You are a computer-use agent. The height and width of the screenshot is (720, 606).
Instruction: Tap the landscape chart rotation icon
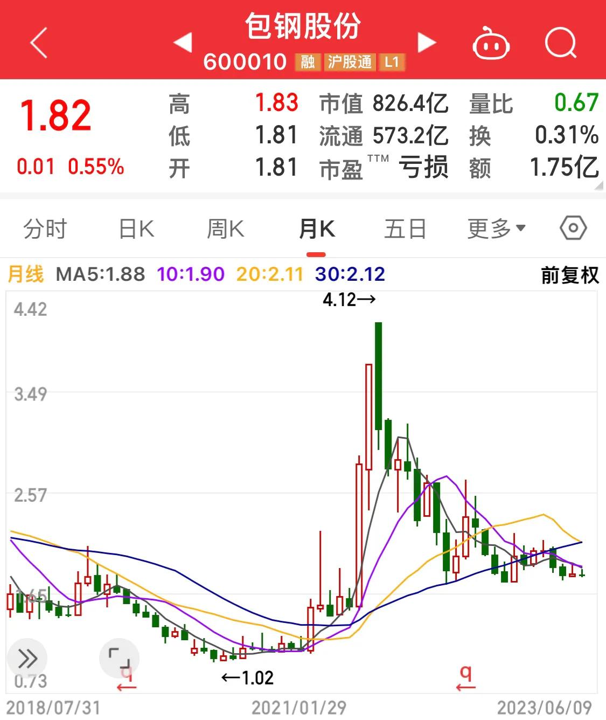coord(120,658)
